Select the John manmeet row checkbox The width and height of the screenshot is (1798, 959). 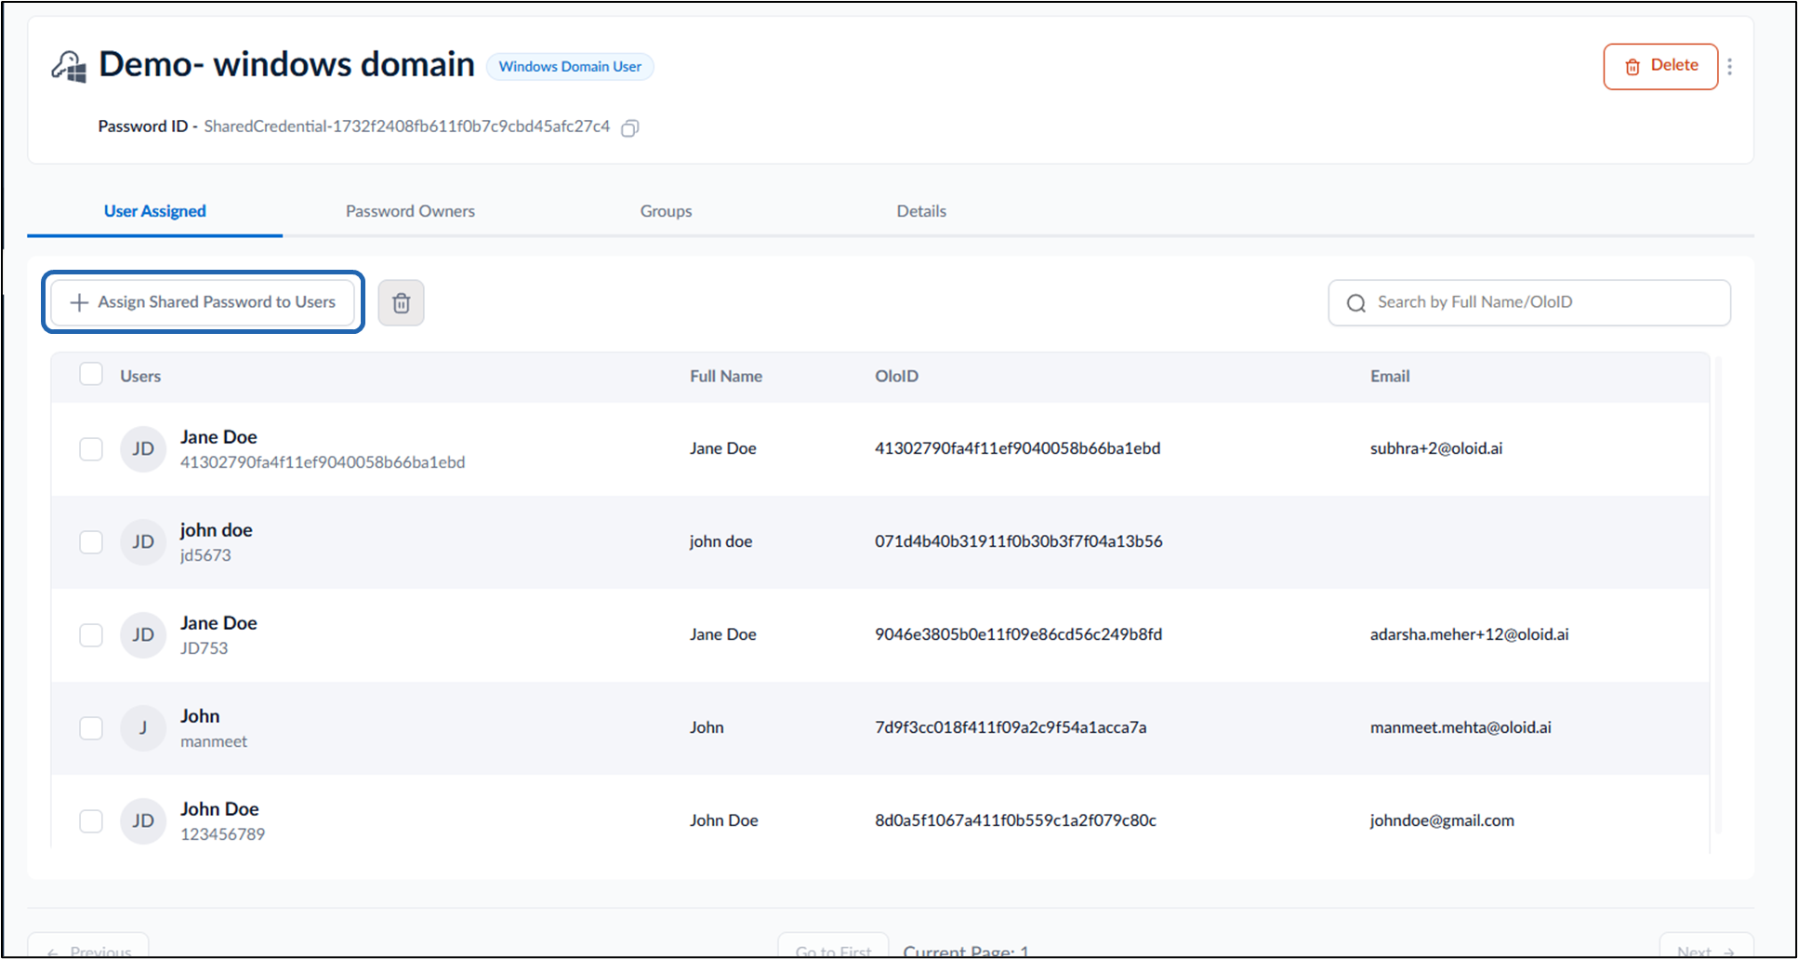pos(91,728)
